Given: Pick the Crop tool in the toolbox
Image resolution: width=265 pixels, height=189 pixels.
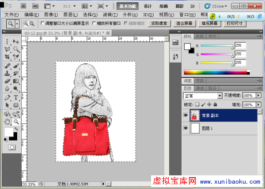Looking at the screenshot, I should (7, 57).
